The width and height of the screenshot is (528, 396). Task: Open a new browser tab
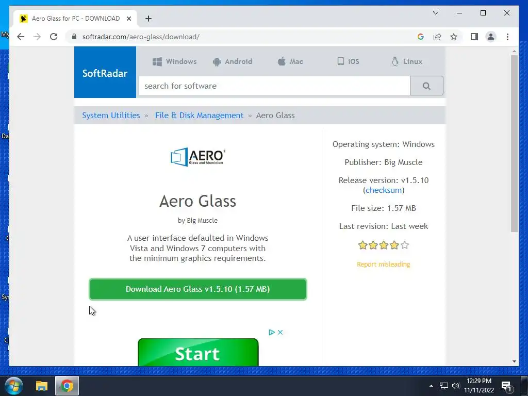click(x=148, y=19)
